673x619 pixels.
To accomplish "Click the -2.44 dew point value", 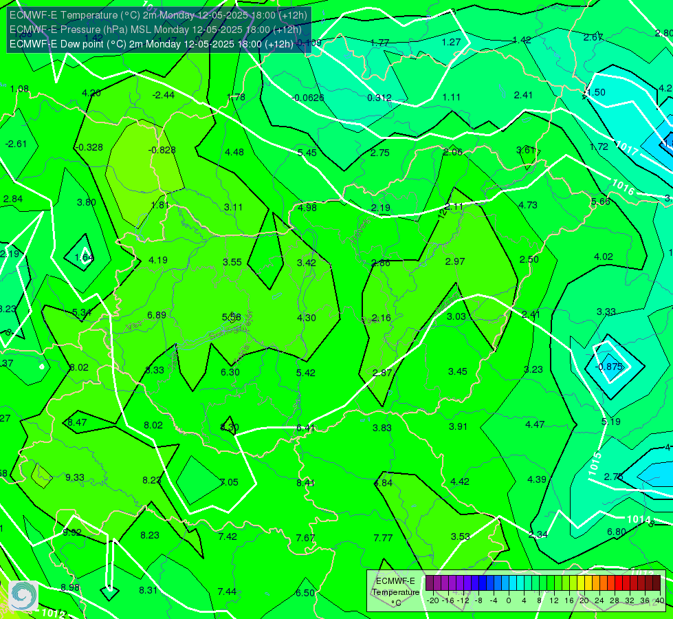I will click(x=163, y=95).
